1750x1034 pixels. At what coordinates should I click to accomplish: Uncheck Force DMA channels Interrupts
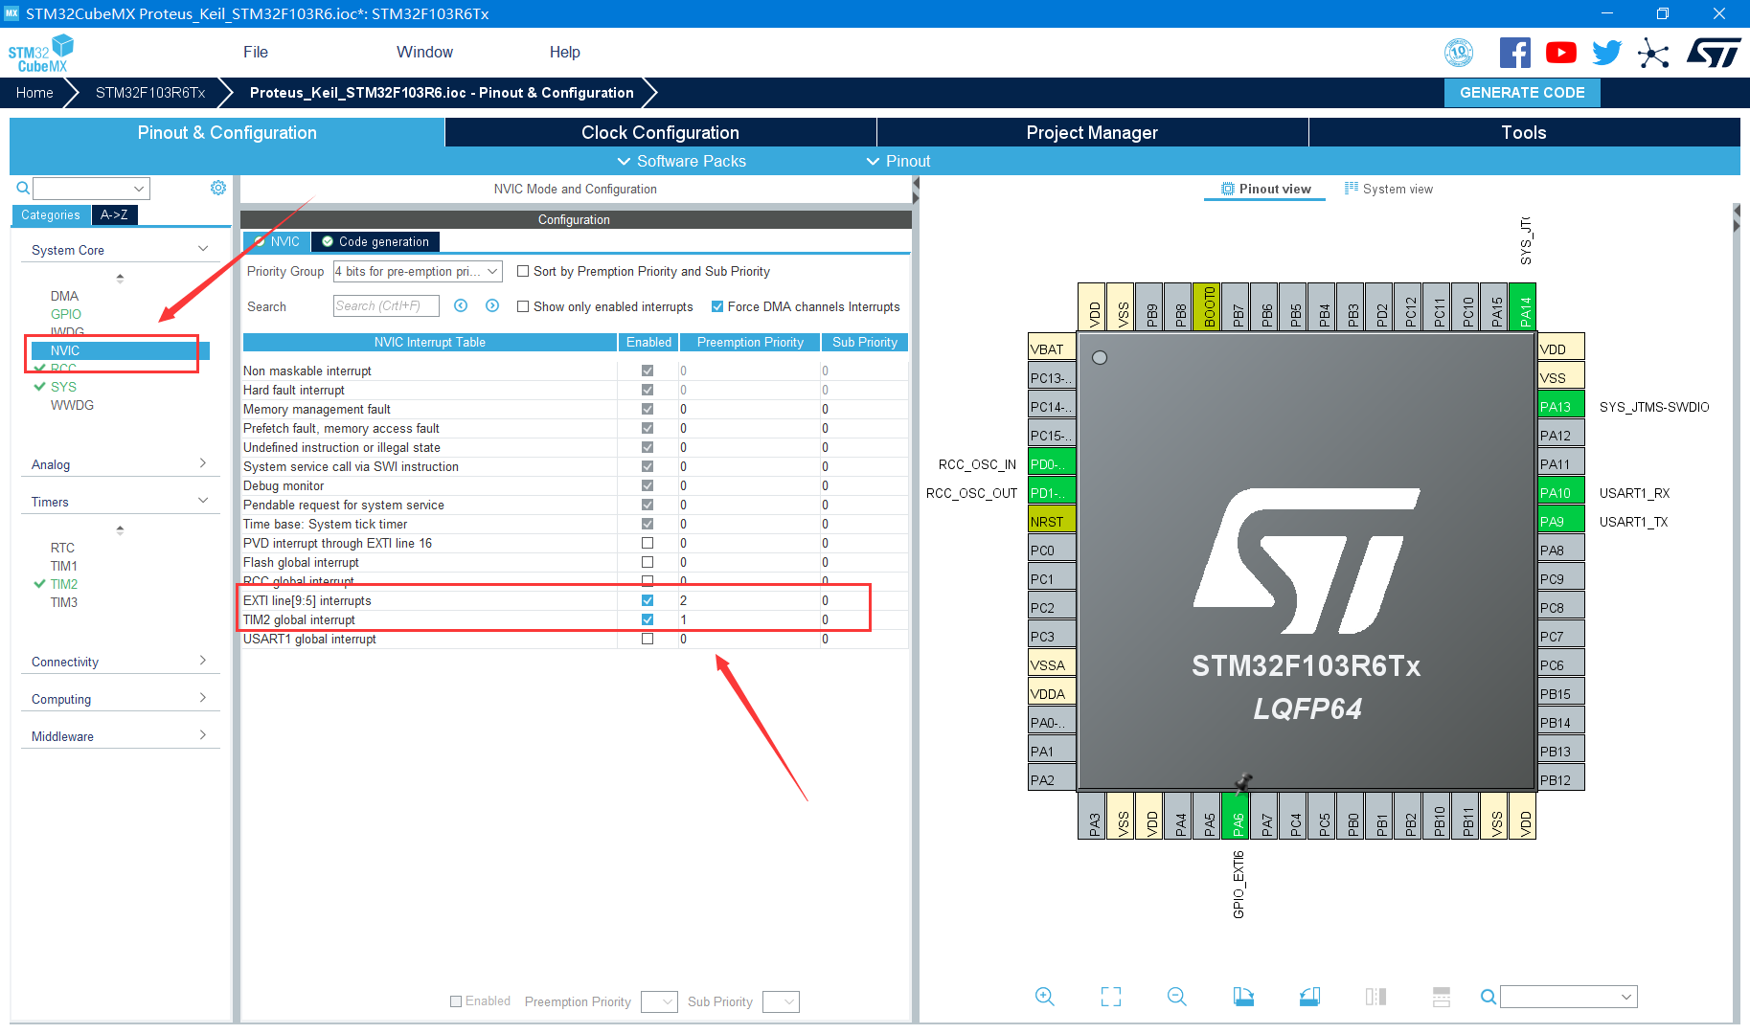(x=716, y=306)
